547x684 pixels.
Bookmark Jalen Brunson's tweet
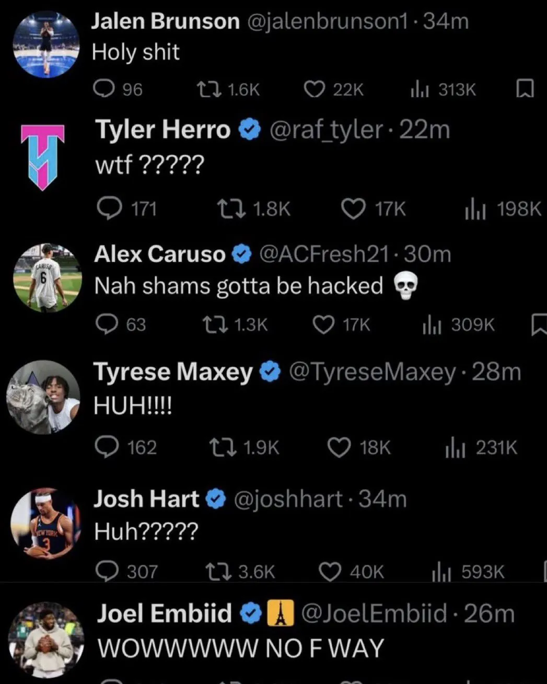click(x=524, y=90)
